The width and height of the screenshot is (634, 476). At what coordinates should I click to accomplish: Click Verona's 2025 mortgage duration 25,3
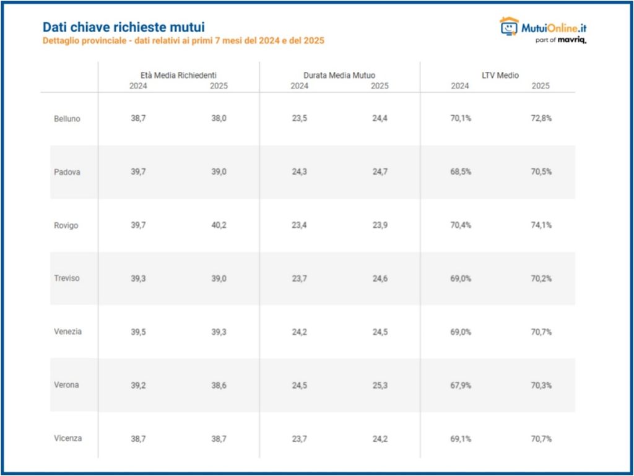pos(380,385)
